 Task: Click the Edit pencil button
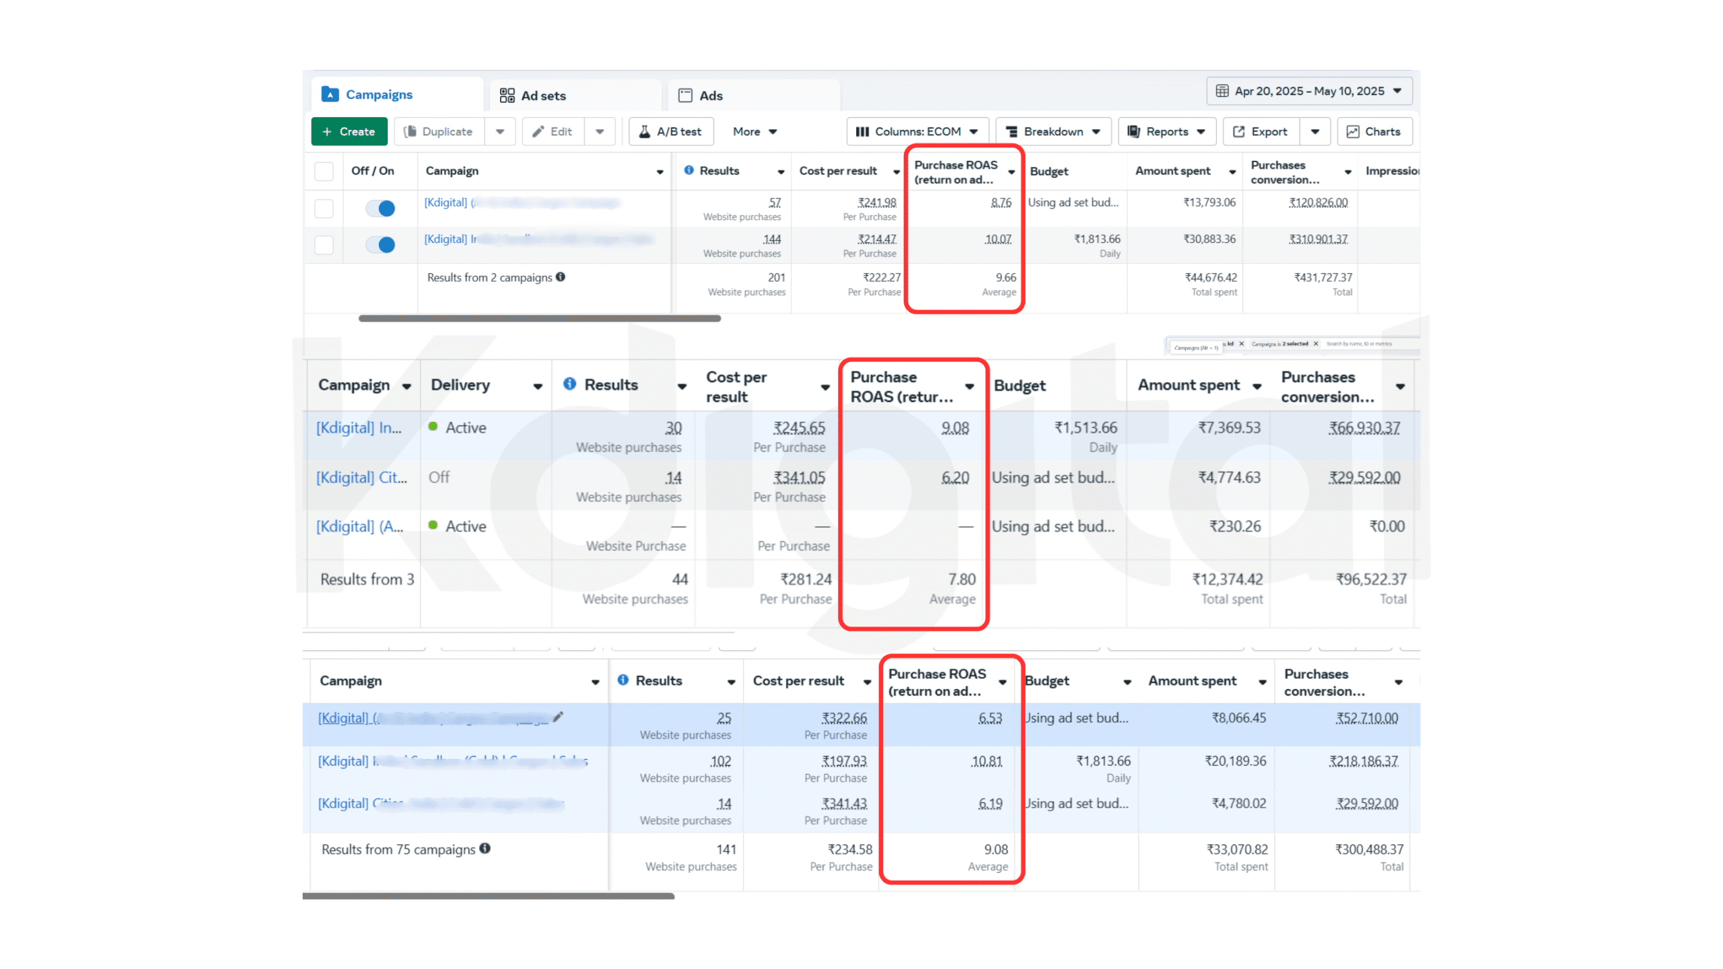(x=553, y=132)
